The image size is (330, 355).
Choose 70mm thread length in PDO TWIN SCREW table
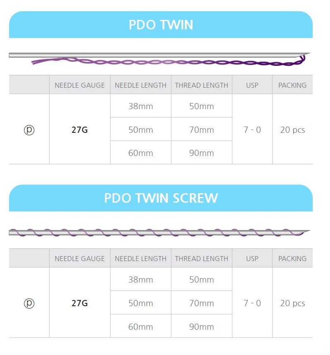[x=201, y=303]
